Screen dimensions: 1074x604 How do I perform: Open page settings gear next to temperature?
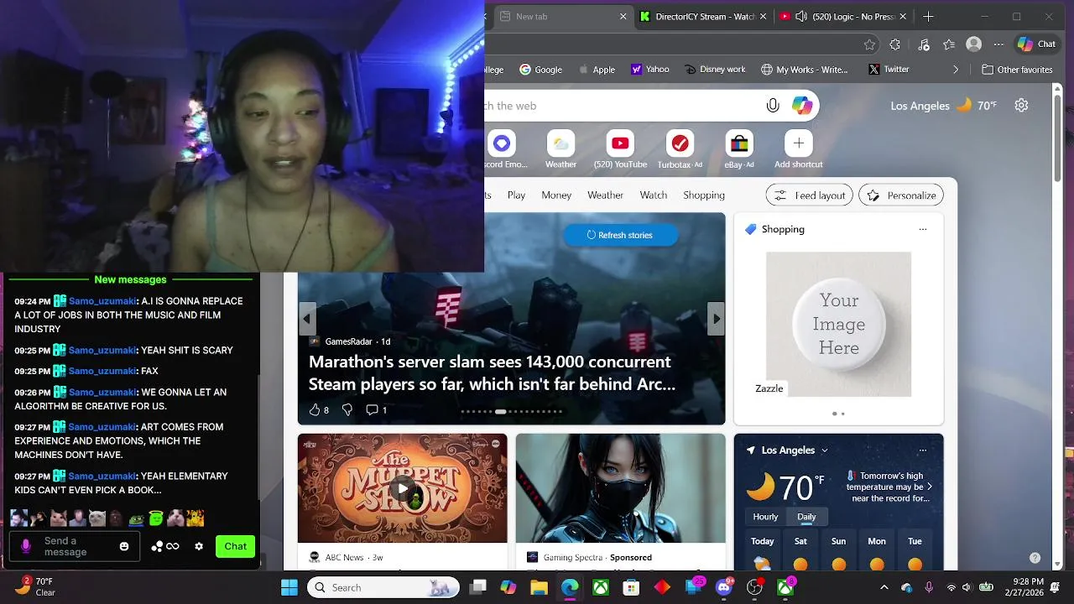coord(1021,106)
